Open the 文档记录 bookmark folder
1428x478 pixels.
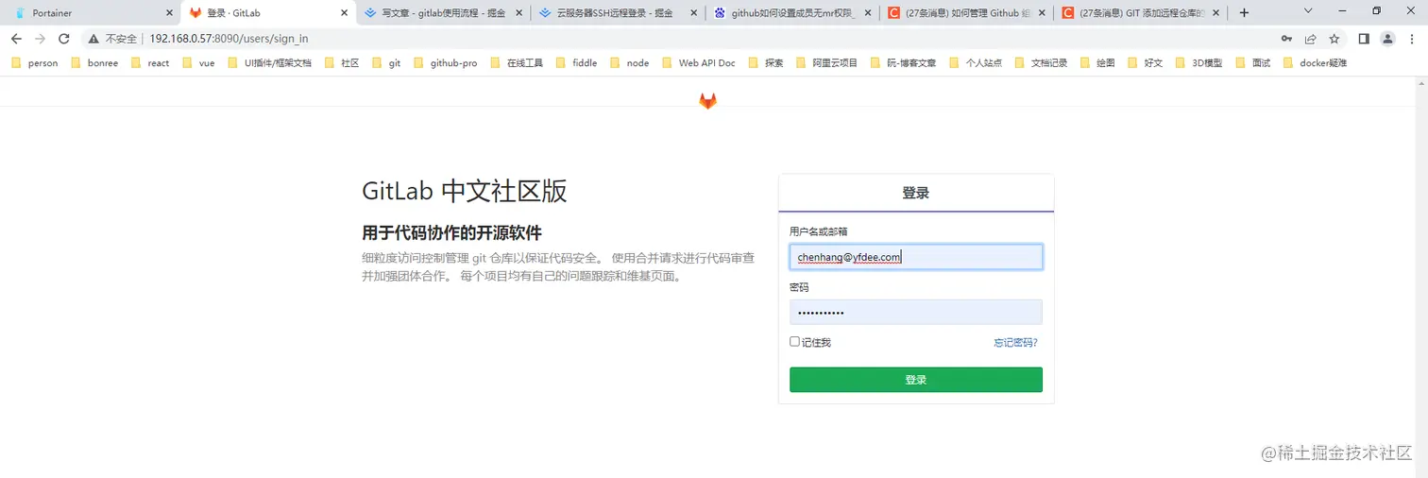pos(1040,63)
